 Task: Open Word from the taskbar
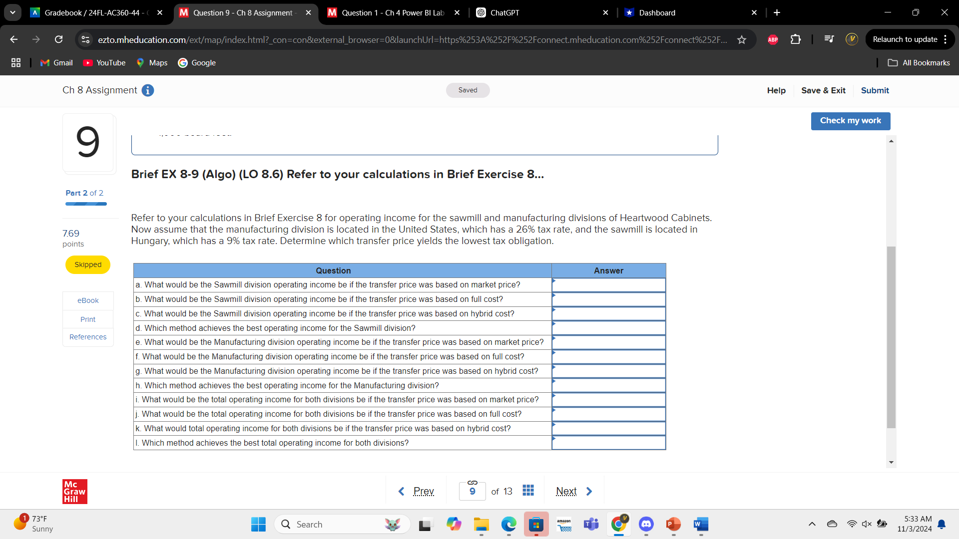(700, 525)
